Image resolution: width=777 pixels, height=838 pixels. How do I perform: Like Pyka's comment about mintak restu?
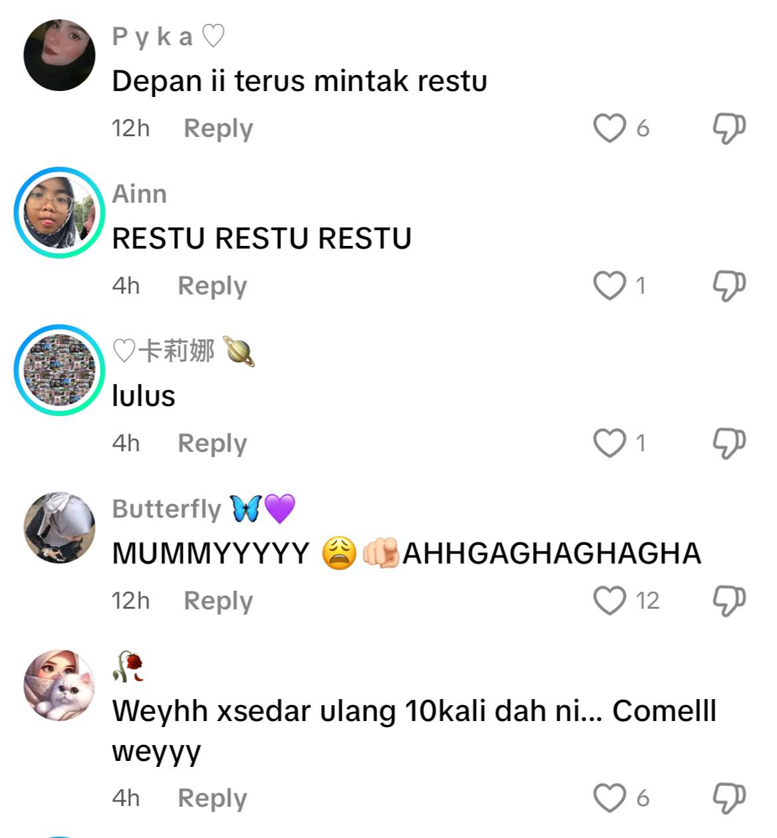point(610,128)
